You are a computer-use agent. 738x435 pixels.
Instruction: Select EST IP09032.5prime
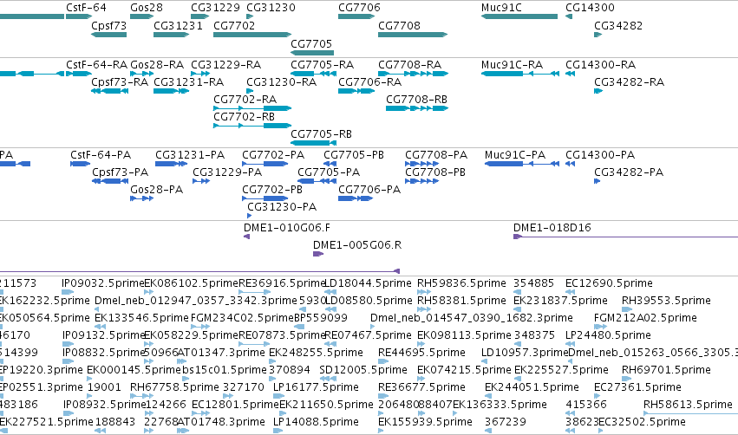click(x=68, y=292)
